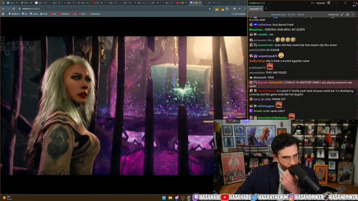358x201 pixels.
Task: Click the HasanAbi live status header
Action: point(287,14)
